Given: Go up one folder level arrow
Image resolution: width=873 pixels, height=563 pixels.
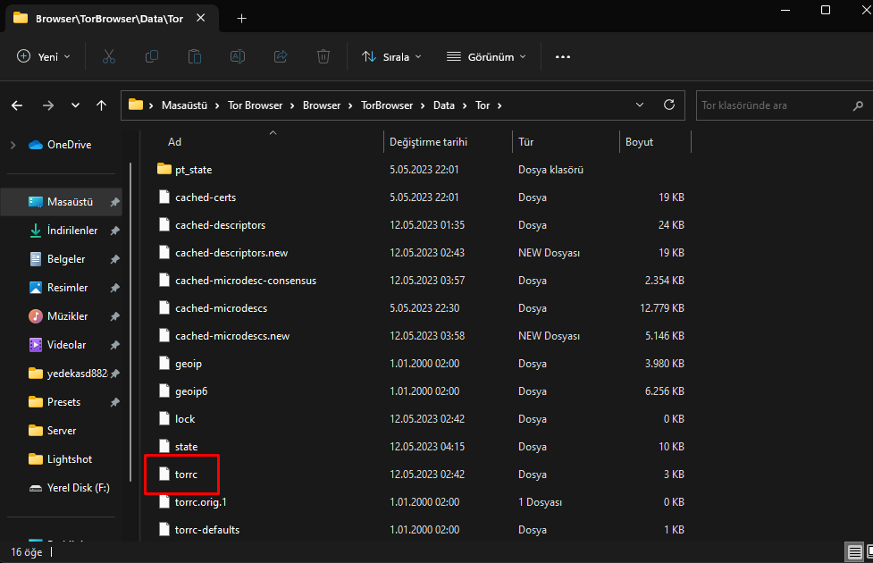Looking at the screenshot, I should coord(101,105).
